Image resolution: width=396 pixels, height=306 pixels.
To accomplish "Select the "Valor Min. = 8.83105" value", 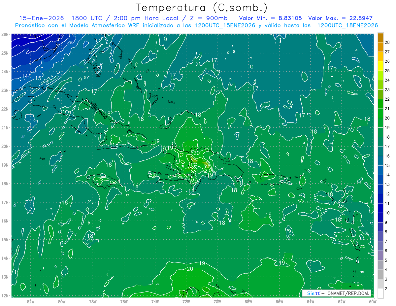I will tap(271, 18).
